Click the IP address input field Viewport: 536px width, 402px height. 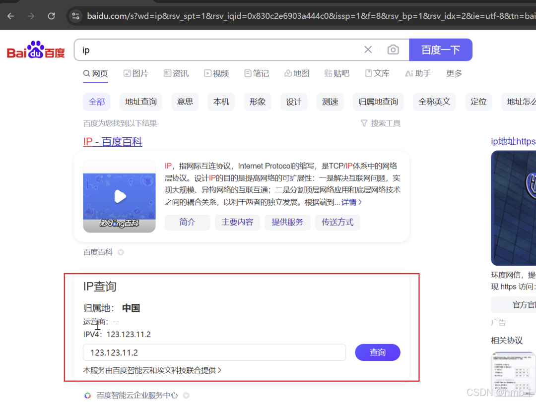[x=214, y=352]
